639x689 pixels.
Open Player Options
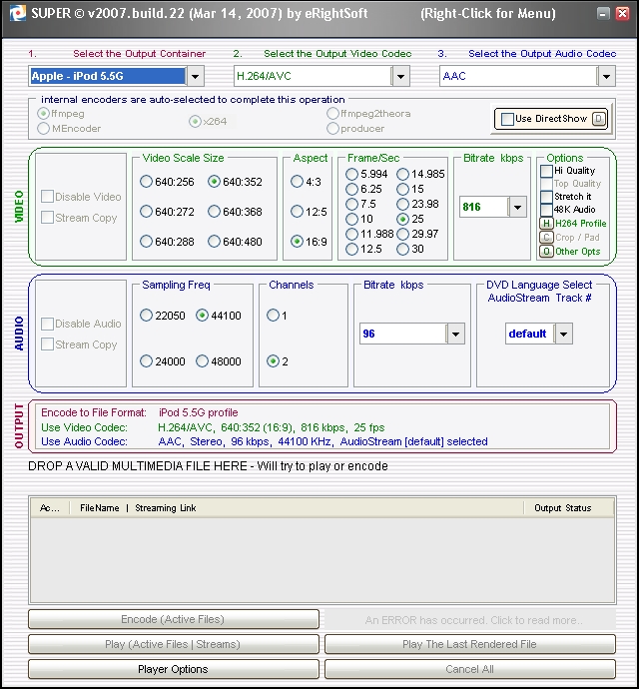[173, 669]
